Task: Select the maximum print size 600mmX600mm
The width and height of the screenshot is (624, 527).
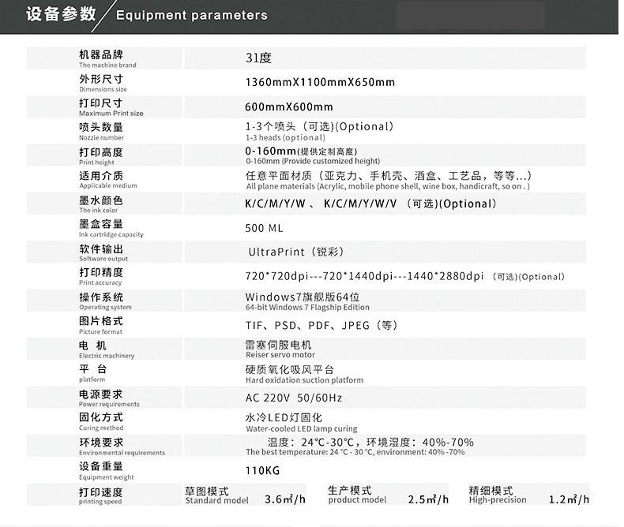Action: (289, 107)
